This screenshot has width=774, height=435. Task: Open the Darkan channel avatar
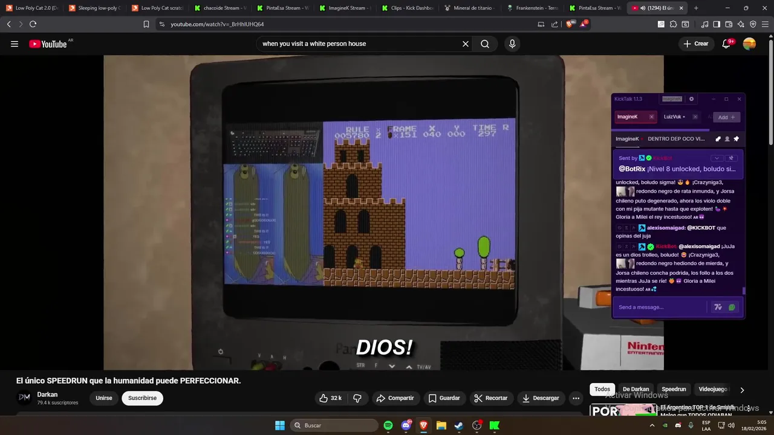[24, 398]
